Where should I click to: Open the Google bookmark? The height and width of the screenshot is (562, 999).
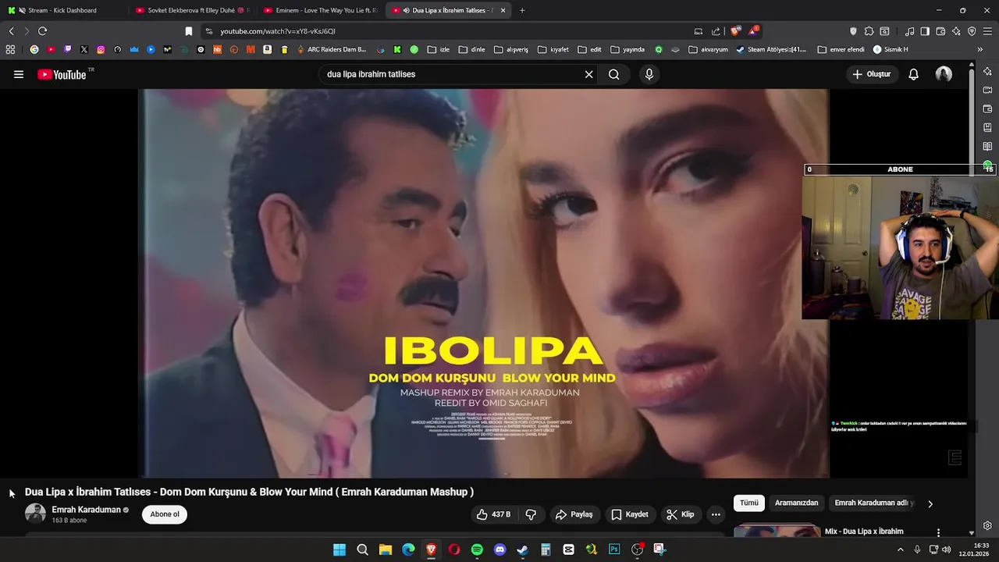point(34,49)
